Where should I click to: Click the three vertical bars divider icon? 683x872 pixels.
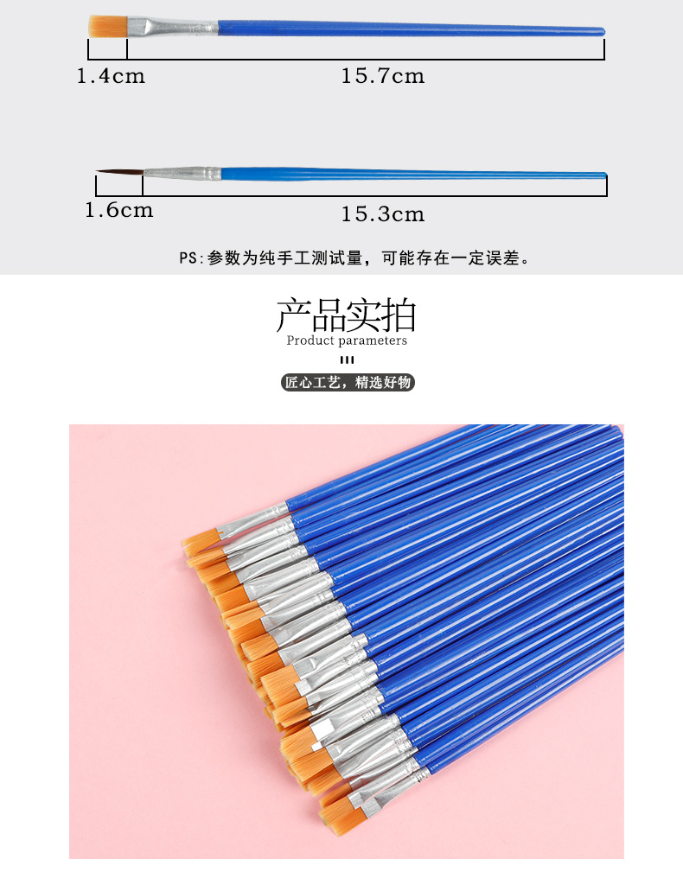347,360
